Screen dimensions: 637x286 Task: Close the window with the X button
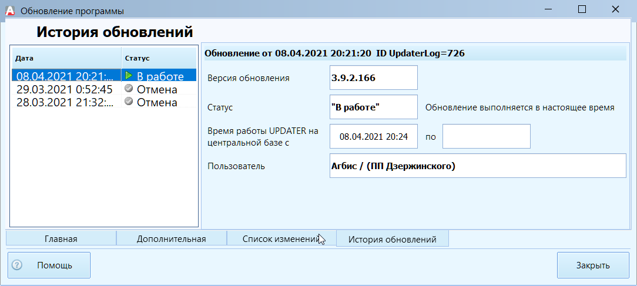click(x=615, y=9)
